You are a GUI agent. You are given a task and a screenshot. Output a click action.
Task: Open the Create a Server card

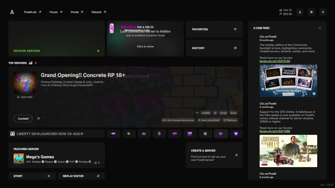(214, 155)
